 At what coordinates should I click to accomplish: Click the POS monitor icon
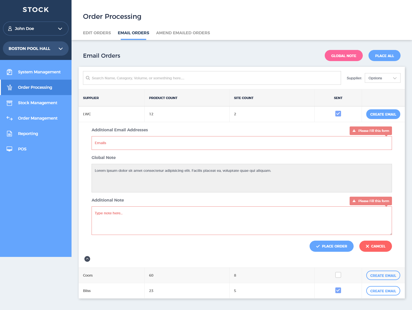[9, 149]
